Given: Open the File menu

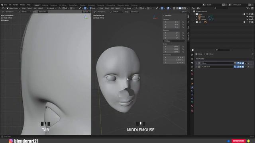Looking at the screenshot, I should click(x=6, y=5).
